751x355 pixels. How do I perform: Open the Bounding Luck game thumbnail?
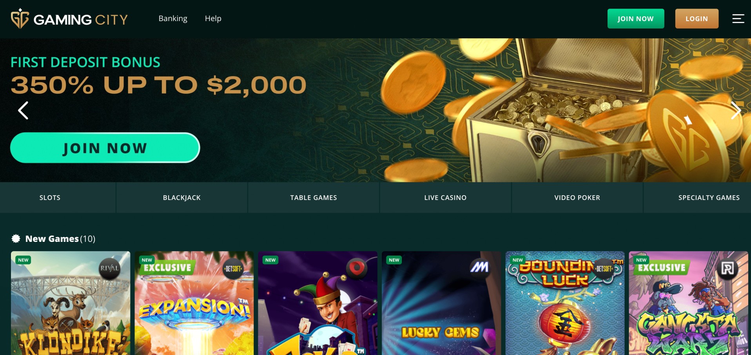pos(565,303)
